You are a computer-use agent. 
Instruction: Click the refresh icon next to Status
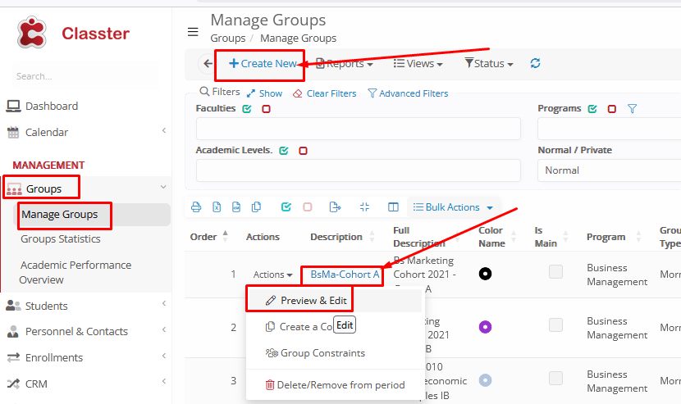536,63
